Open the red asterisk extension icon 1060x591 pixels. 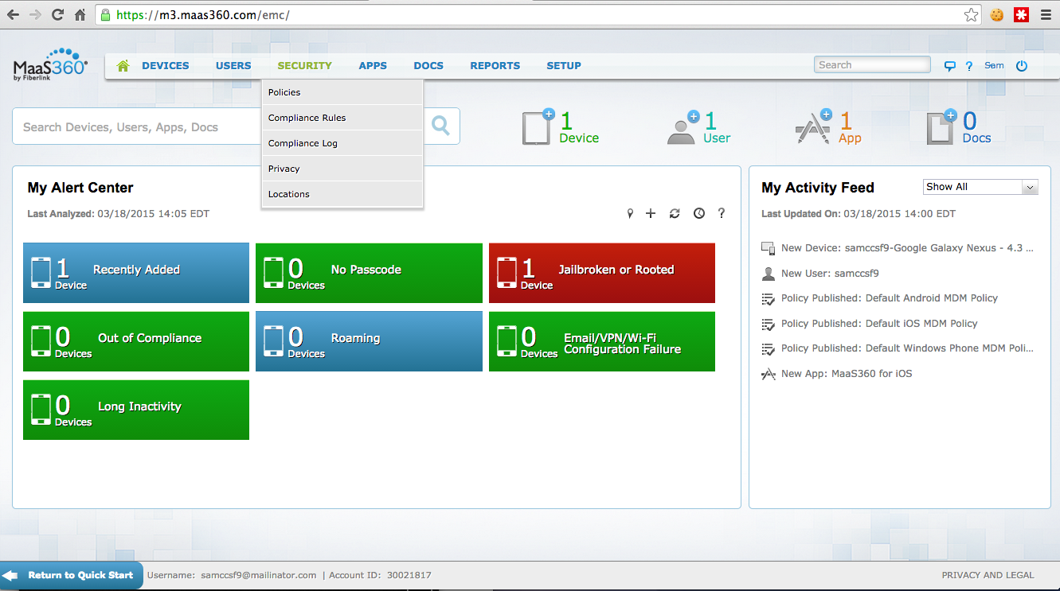(x=1020, y=15)
